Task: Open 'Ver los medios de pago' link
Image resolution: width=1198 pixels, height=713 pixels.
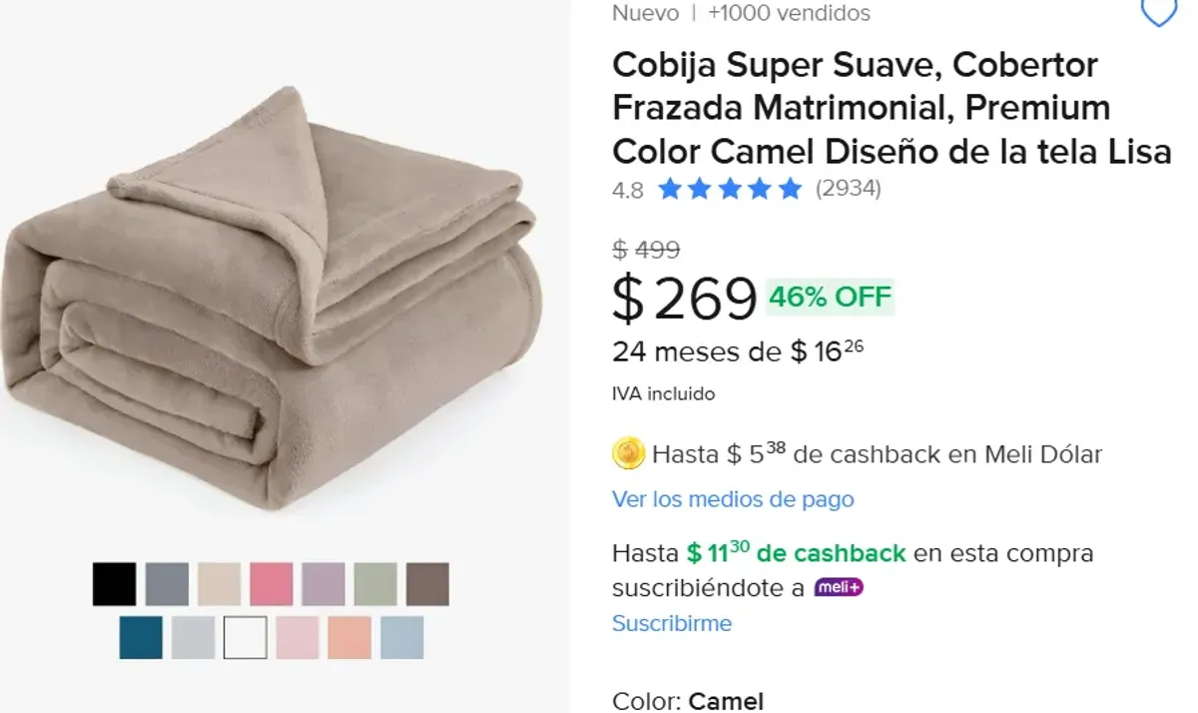Action: [x=733, y=499]
